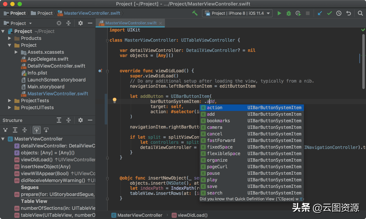Screen dimensions: 366x219
Task: Open the run configuration iPhone 8 dropdown
Action: coord(238,13)
